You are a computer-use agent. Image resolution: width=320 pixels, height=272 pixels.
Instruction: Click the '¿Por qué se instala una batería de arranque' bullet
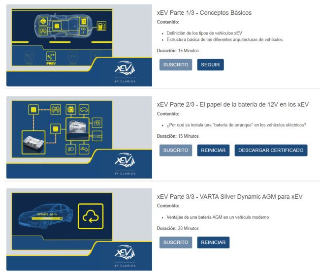pyautogui.click(x=236, y=125)
